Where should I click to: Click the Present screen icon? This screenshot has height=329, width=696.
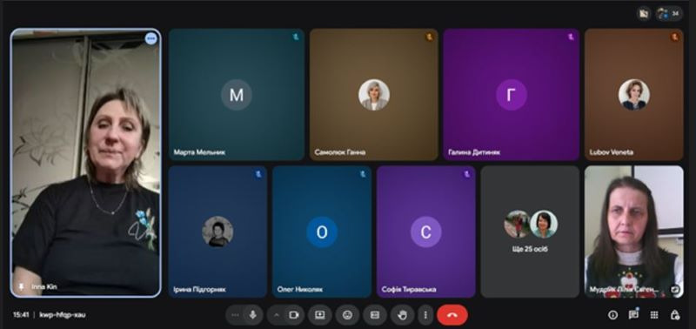(320, 315)
